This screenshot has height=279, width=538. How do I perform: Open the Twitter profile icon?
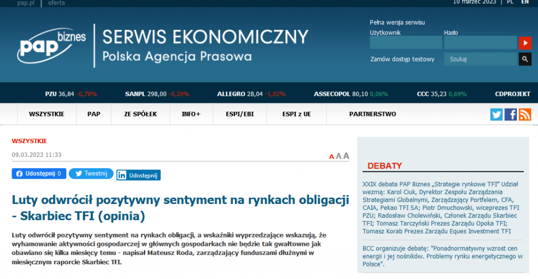[496, 114]
